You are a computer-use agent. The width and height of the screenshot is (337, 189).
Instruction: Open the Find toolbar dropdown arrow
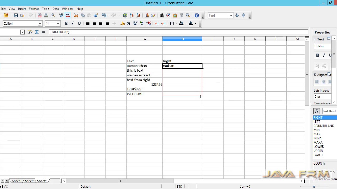(231, 15)
